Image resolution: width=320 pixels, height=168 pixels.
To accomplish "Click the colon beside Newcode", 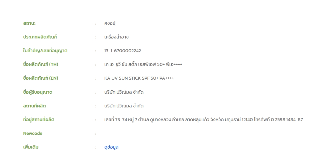I will coord(96,134).
